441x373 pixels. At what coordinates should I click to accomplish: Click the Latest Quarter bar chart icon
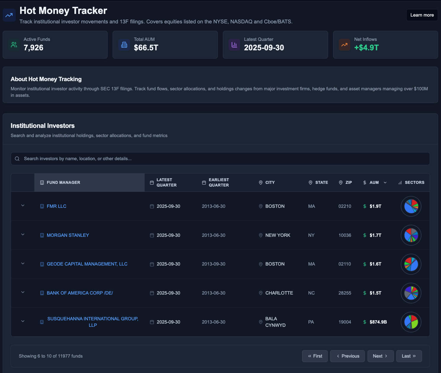pos(234,45)
